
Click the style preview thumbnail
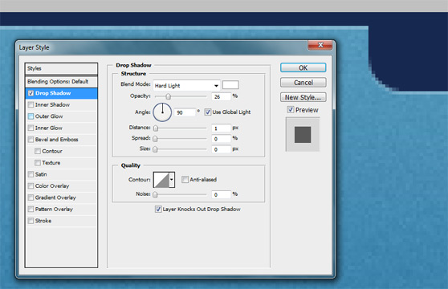click(x=303, y=135)
